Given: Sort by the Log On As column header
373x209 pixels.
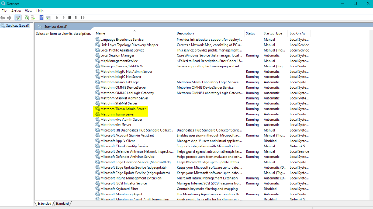Looking at the screenshot, I should [299, 33].
